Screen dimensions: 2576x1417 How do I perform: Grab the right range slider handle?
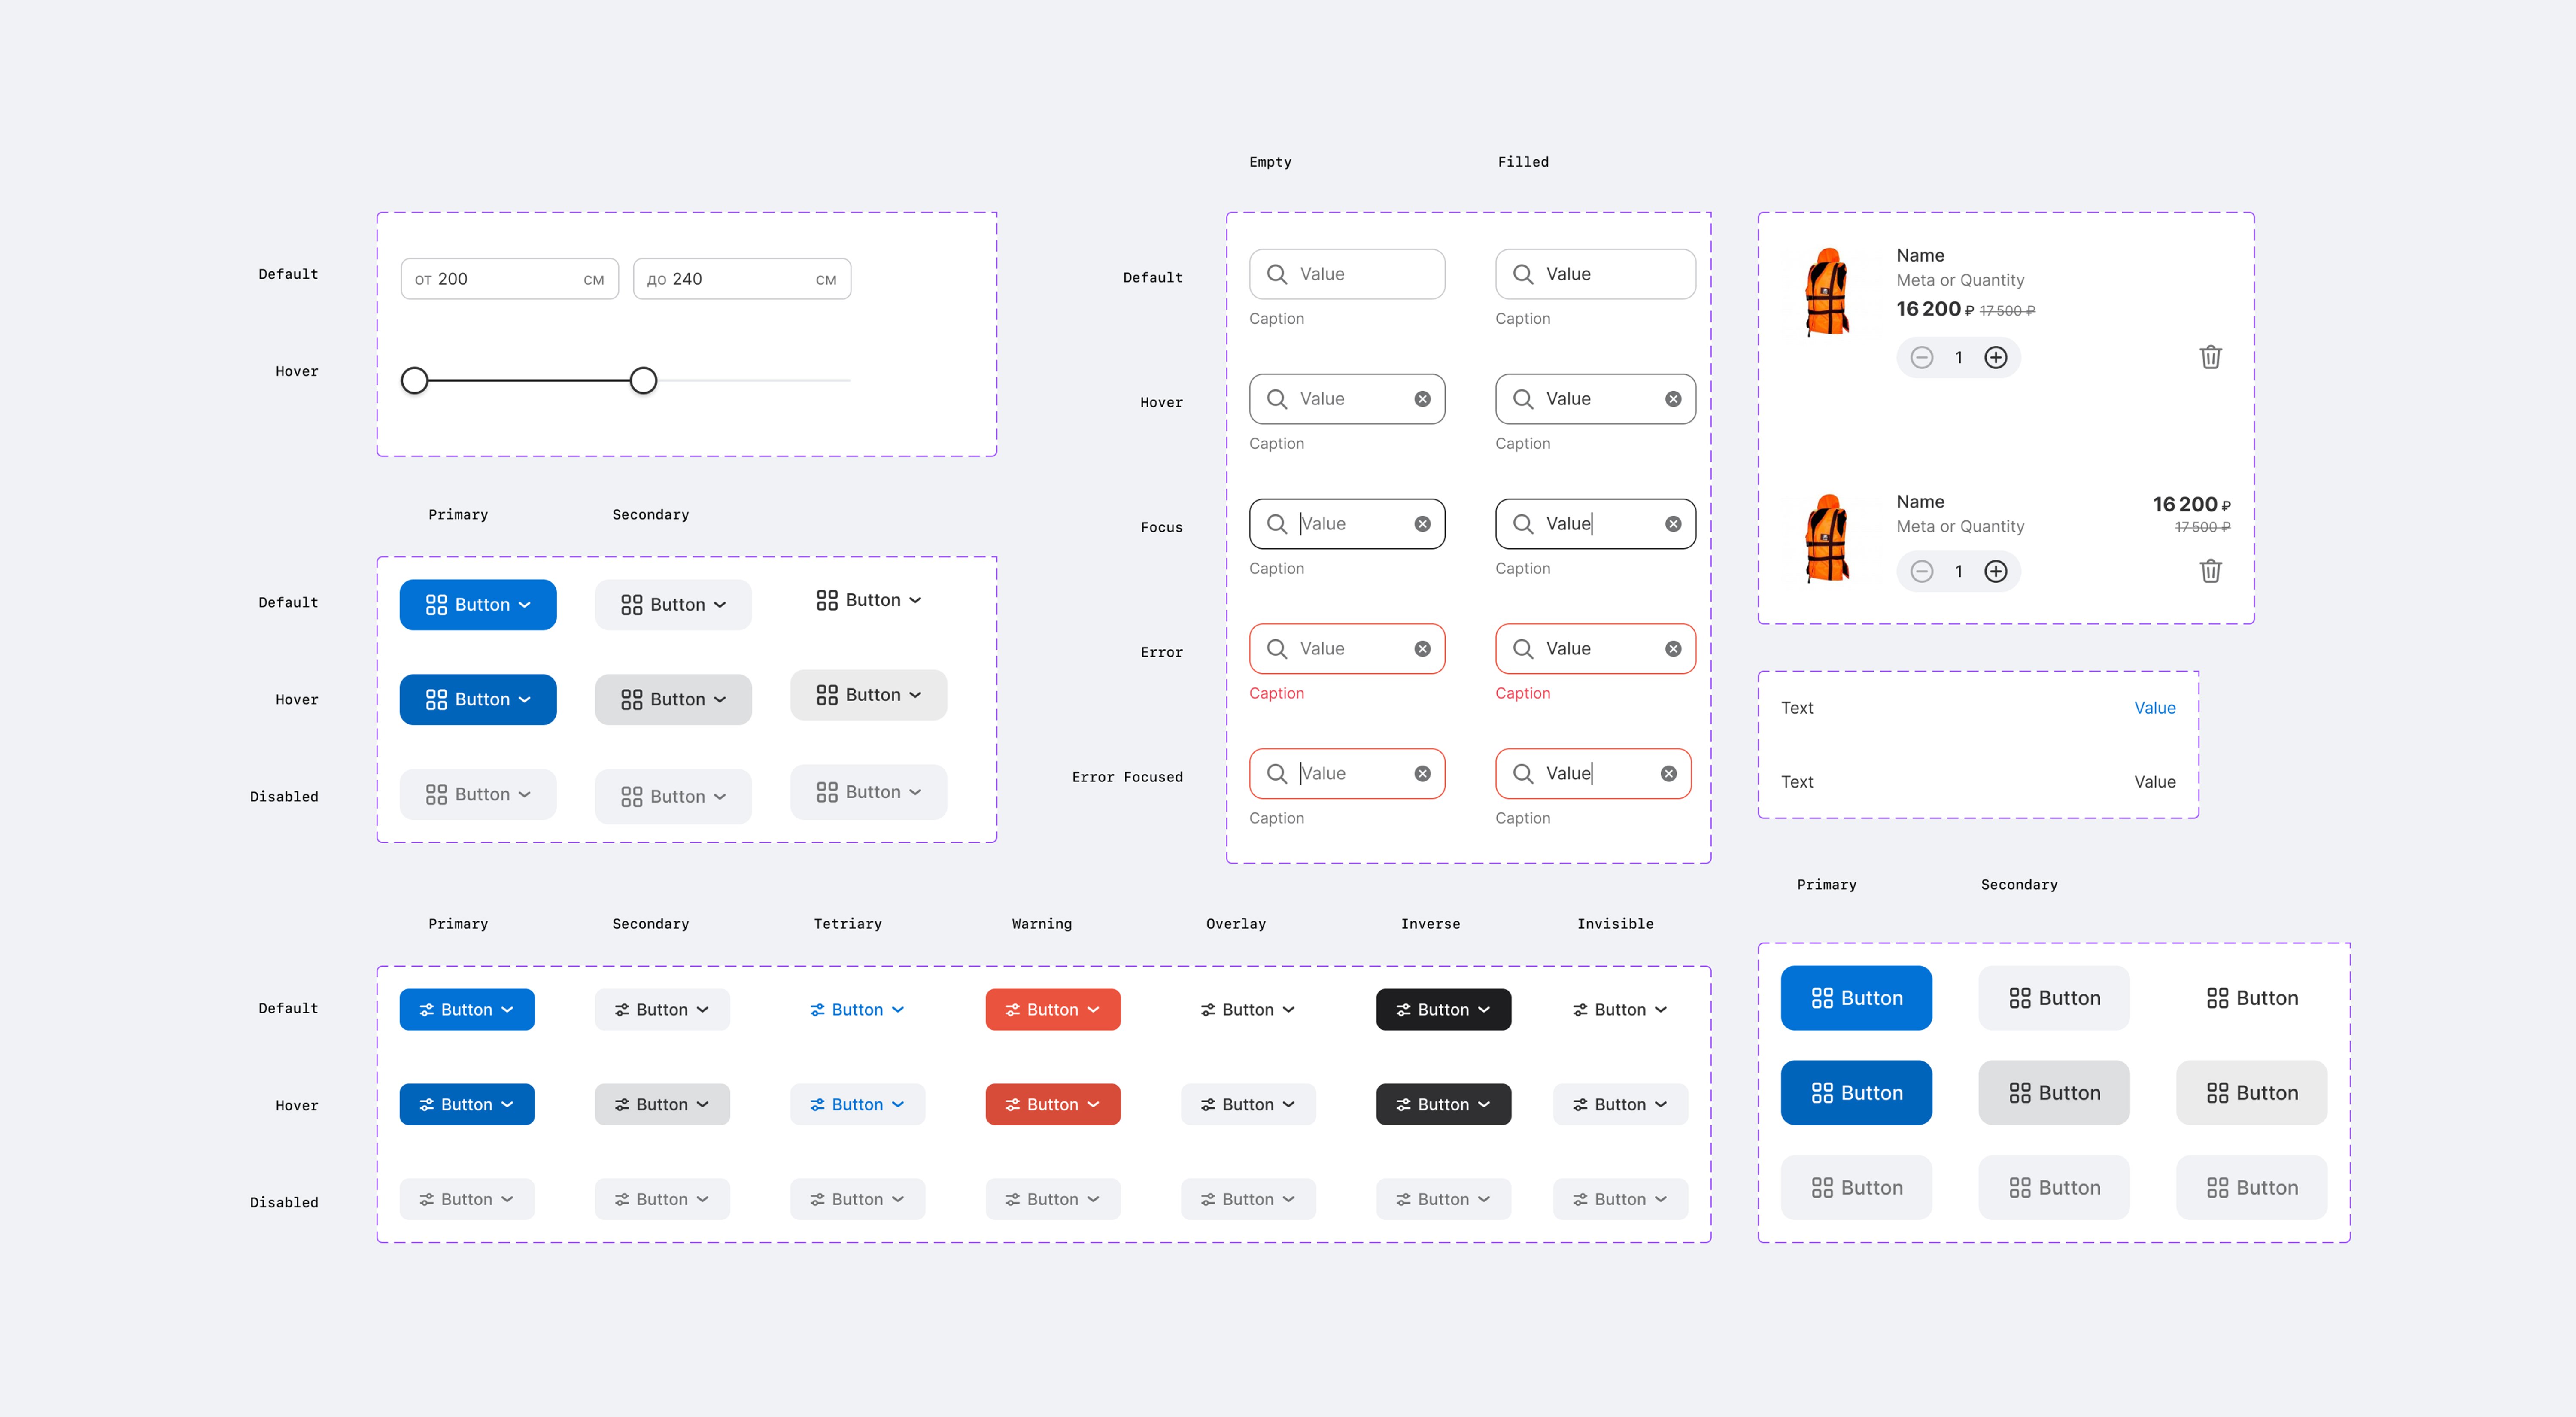coord(643,381)
